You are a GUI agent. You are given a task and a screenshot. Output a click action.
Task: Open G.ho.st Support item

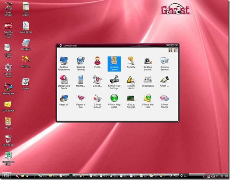coord(98,101)
